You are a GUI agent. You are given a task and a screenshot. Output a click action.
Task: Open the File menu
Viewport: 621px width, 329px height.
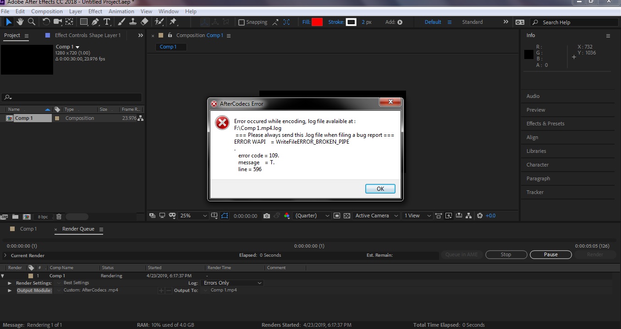[5, 11]
